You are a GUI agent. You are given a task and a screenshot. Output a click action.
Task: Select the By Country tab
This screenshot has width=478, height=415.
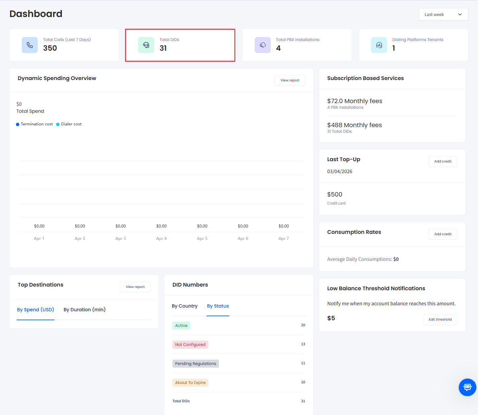pos(185,306)
